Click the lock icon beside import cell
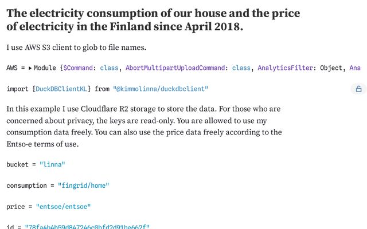The width and height of the screenshot is (367, 229). 358,89
